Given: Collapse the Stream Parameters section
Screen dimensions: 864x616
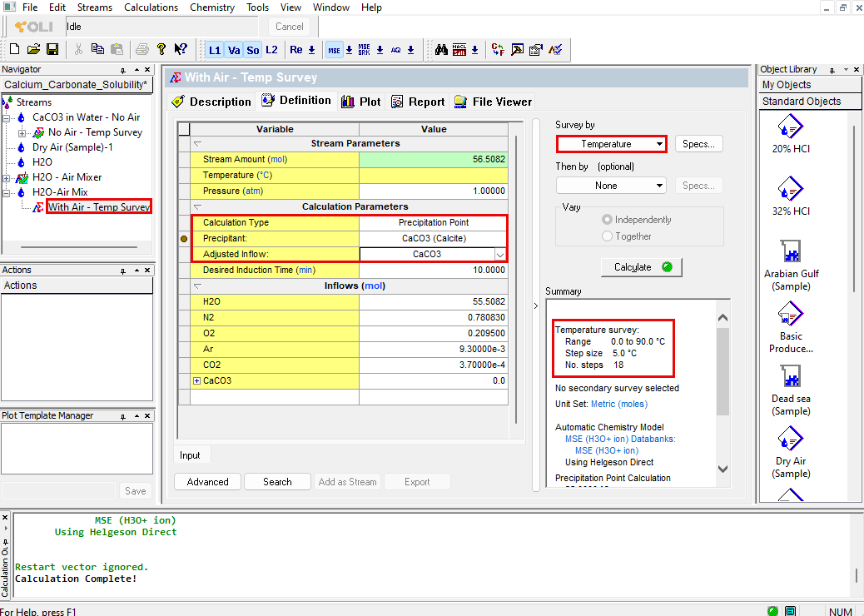Looking at the screenshot, I should [x=197, y=143].
